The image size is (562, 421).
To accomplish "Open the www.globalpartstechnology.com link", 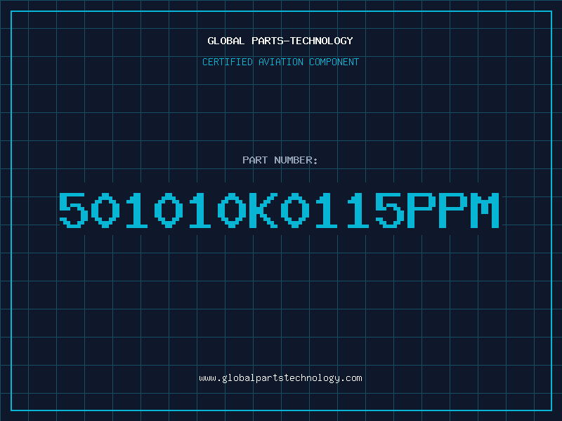I will (280, 378).
